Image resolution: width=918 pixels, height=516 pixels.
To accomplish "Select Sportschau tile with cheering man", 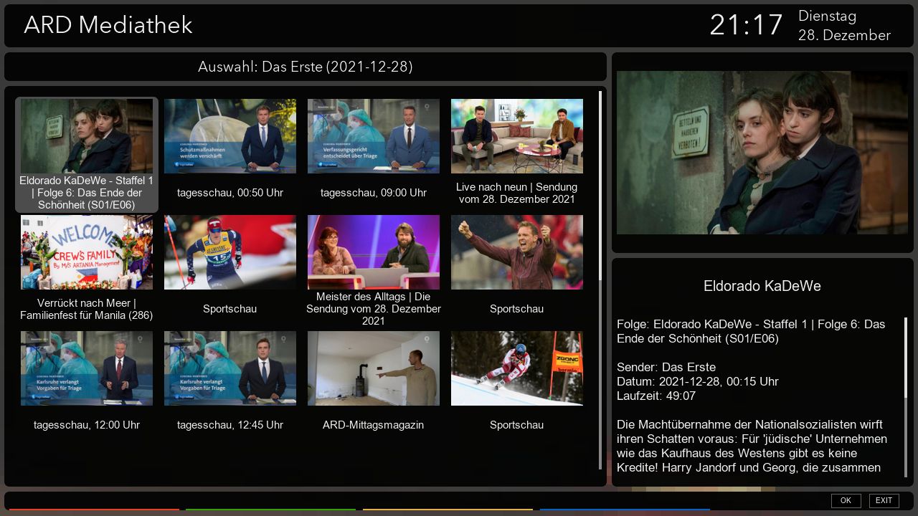I will pos(516,252).
